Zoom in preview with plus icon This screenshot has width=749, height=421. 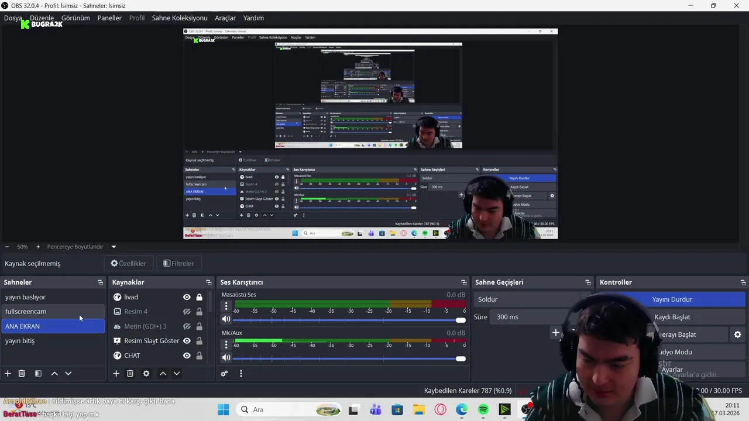(x=38, y=247)
